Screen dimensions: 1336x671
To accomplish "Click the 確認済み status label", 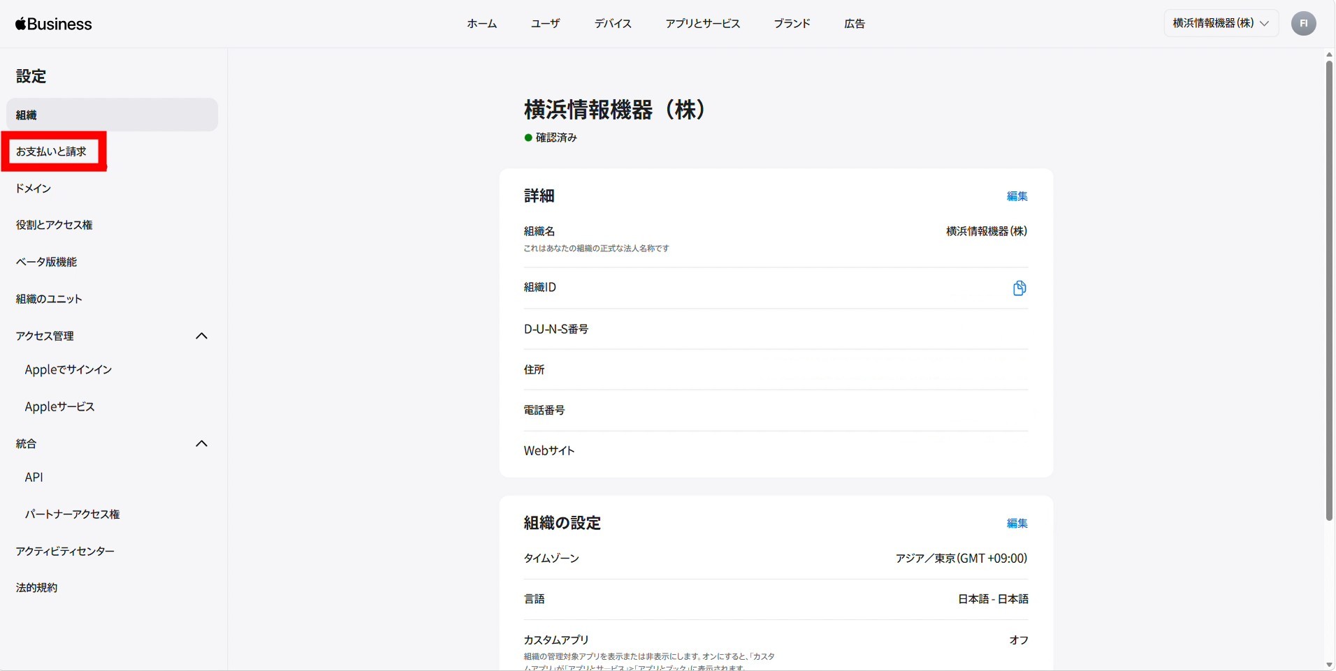I will coord(556,138).
